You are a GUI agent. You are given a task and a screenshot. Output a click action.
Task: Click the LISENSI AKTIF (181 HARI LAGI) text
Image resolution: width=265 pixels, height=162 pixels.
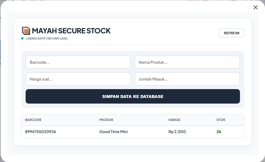click(x=47, y=38)
